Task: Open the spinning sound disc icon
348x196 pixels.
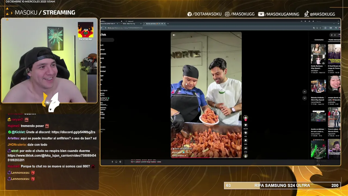Action: [x=246, y=156]
